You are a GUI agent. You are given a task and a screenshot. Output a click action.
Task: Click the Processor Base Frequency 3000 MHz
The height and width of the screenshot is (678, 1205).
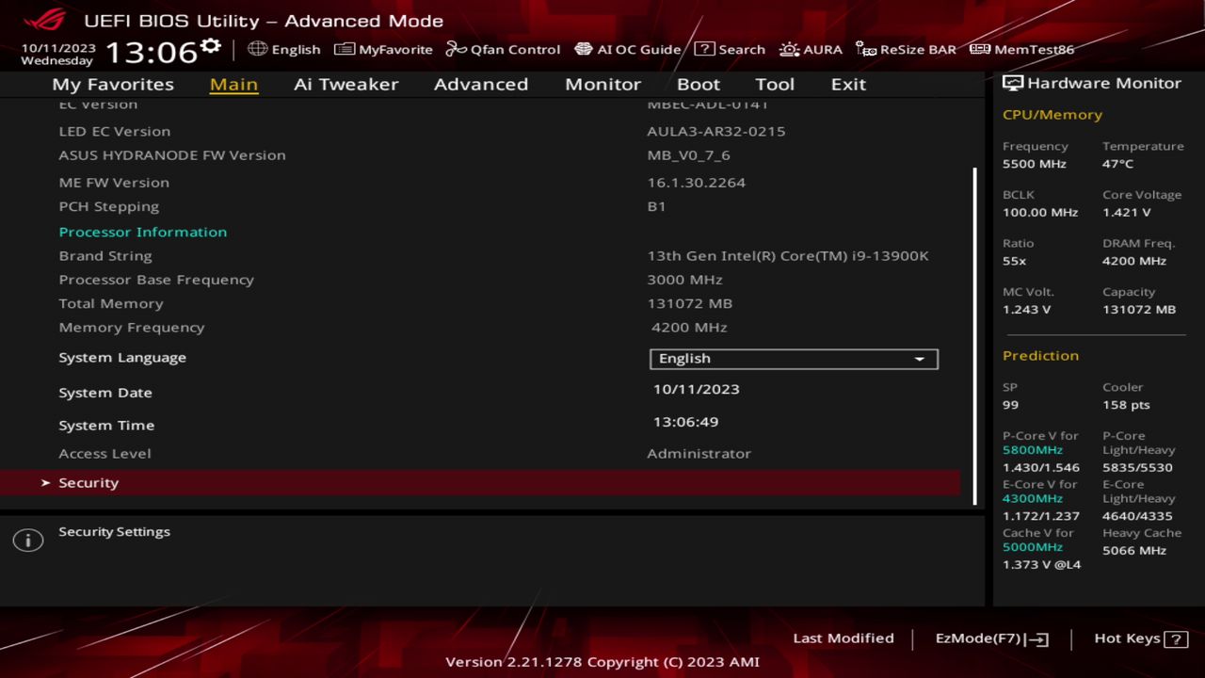[685, 280]
